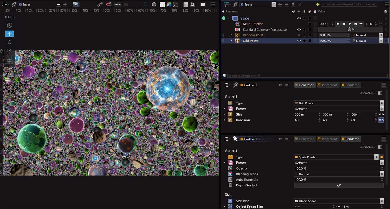This screenshot has height=209, width=390.
Task: Select the Move tool in Tools panel
Action: 9,34
